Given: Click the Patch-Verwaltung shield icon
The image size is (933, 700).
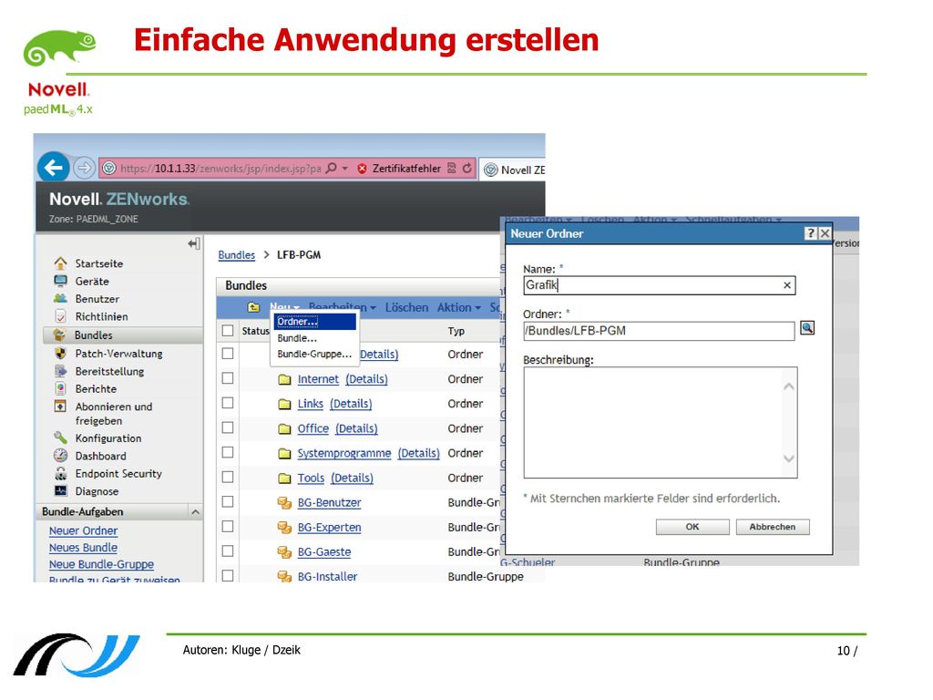Looking at the screenshot, I should [60, 353].
